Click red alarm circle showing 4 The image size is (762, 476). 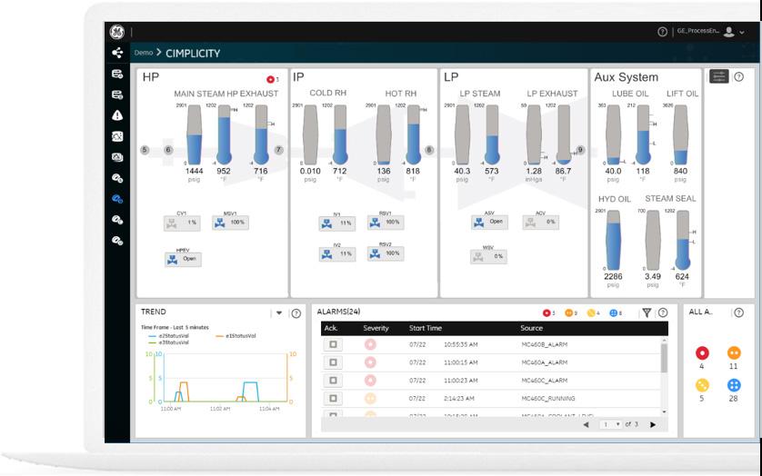click(702, 353)
